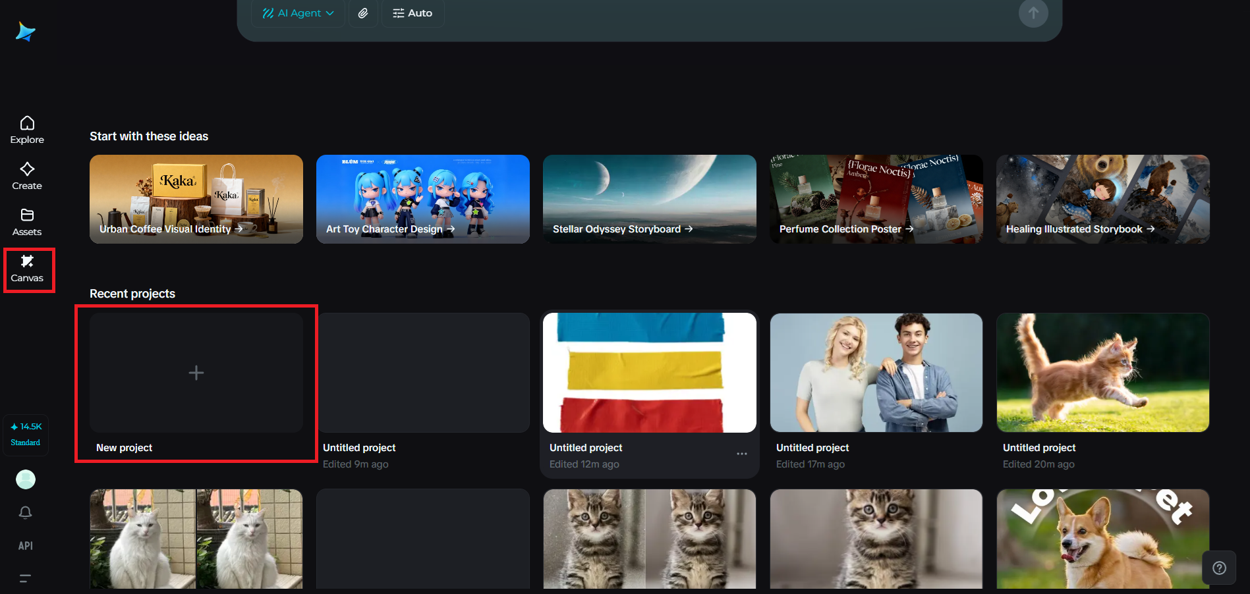This screenshot has height=594, width=1250.
Task: Open the white cat project thumbnail
Action: pos(196,539)
